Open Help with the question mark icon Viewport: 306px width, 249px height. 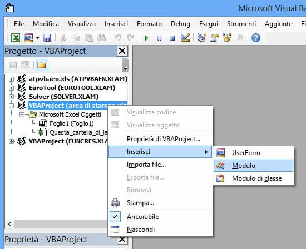pyautogui.click(x=256, y=38)
